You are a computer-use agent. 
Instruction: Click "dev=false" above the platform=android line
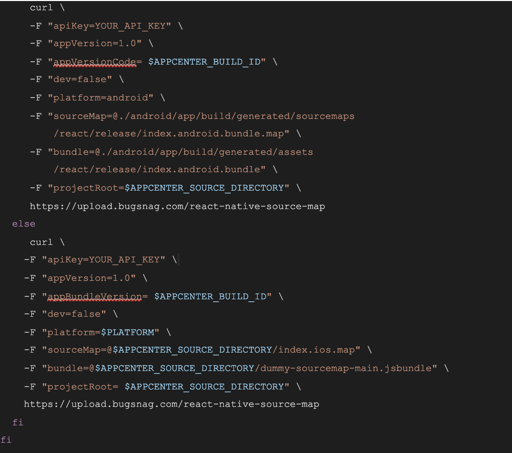(x=80, y=79)
